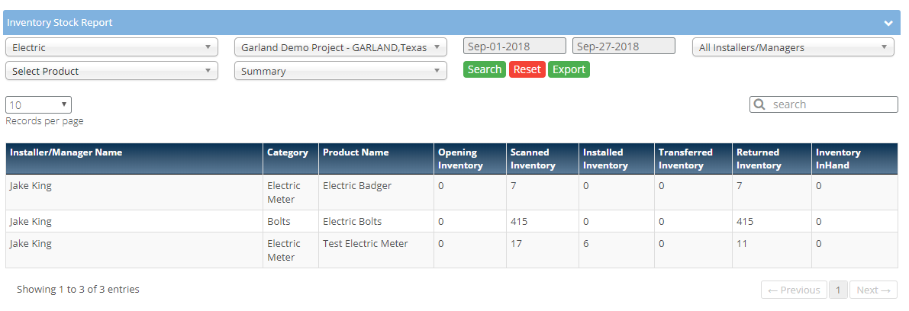Collapse the Inventory Stock Report panel chevron
Viewport: 909px width, 311px height.
(888, 23)
